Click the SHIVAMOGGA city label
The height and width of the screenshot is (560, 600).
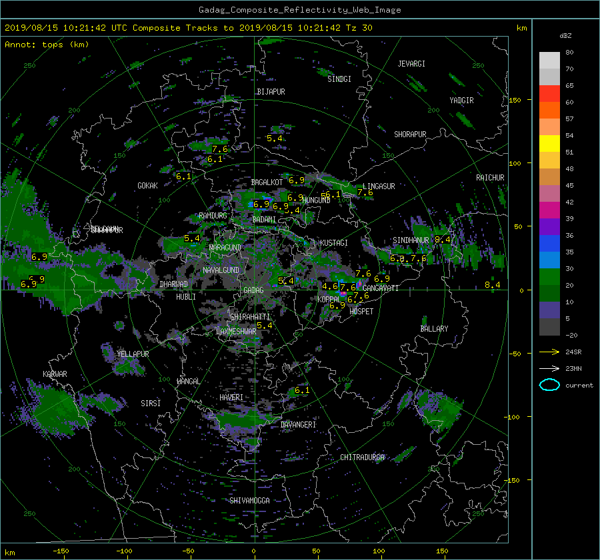coord(249,500)
